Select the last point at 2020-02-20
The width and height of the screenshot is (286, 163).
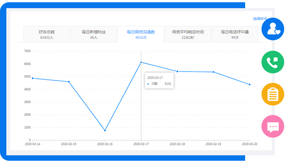click(250, 84)
